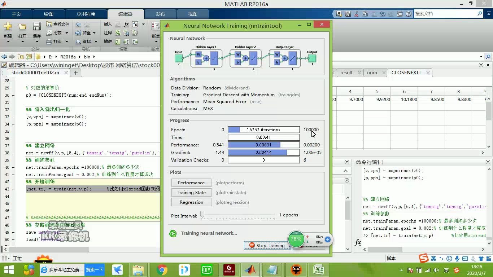493x277 pixels.
Task: Open the command window (命令行窗口) actions menu
Action: tap(488, 162)
